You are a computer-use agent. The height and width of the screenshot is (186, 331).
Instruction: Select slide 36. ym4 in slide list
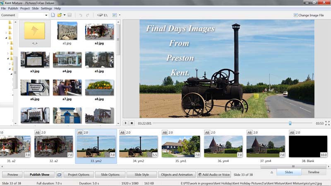pos(223,146)
